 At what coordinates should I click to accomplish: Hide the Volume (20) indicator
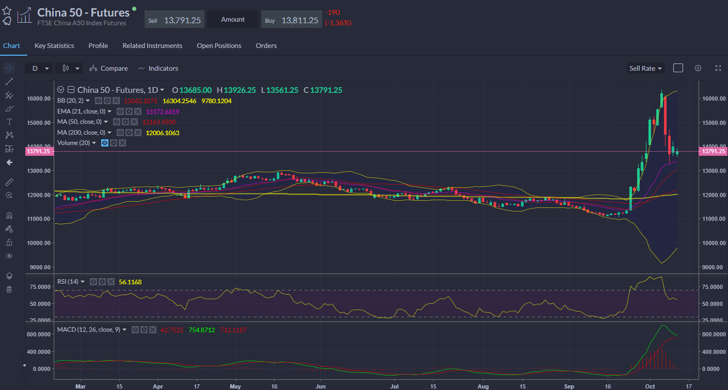(104, 143)
